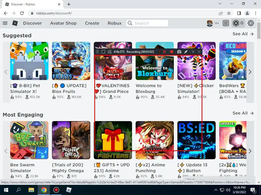
Task: Show previous Suggested games with left arrow
Action: [x=6, y=72]
